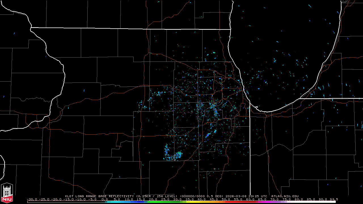363x204 pixels.
Task: Click the 50.0 scale label
Action: click(x=226, y=199)
